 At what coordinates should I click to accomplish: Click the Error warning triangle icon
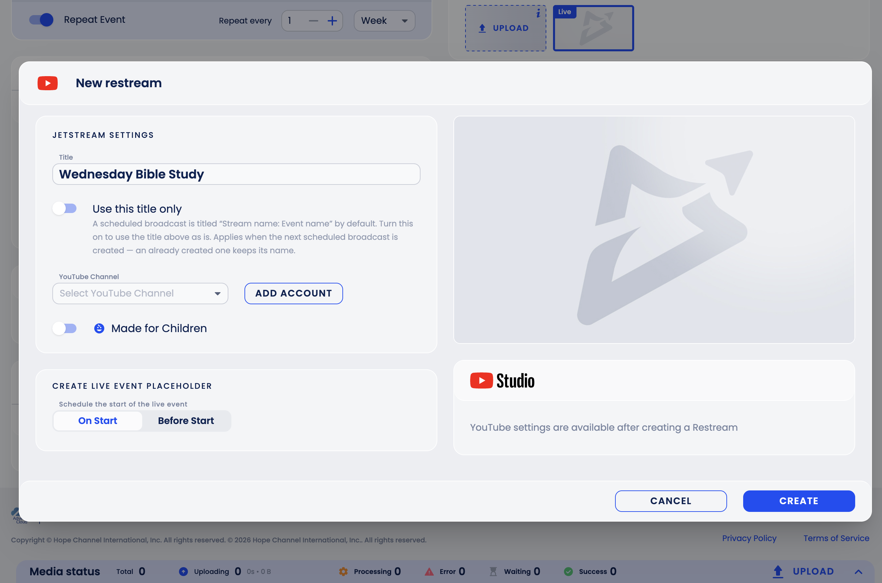pyautogui.click(x=429, y=572)
